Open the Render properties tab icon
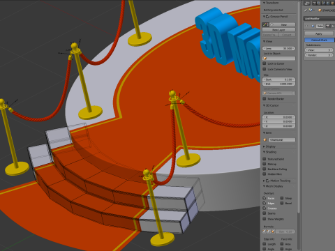Image resolution: width=335 pixels, height=251 pixels. (315, 3)
